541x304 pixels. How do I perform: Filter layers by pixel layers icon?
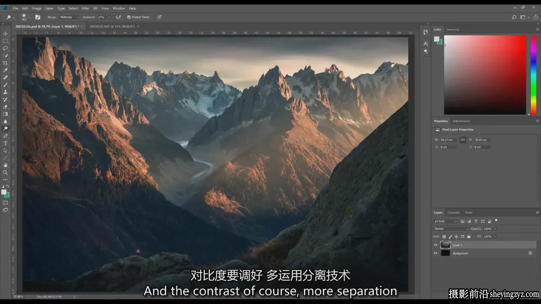(x=462, y=221)
